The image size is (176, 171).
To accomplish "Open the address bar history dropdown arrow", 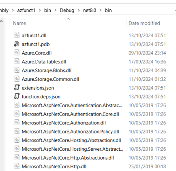I will click(175, 11).
